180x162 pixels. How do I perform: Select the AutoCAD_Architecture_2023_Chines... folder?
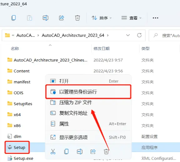[x=51, y=60]
